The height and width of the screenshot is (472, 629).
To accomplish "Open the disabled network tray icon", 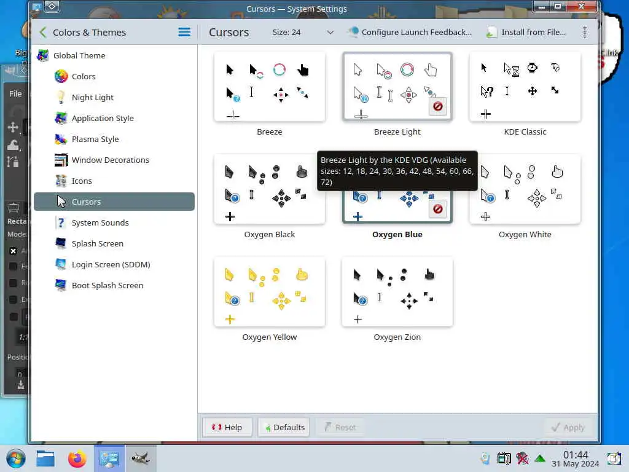I will (522, 458).
